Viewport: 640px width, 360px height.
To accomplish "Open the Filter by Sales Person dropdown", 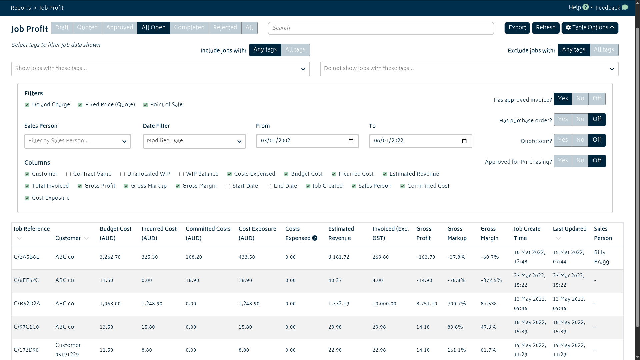I will click(x=77, y=141).
